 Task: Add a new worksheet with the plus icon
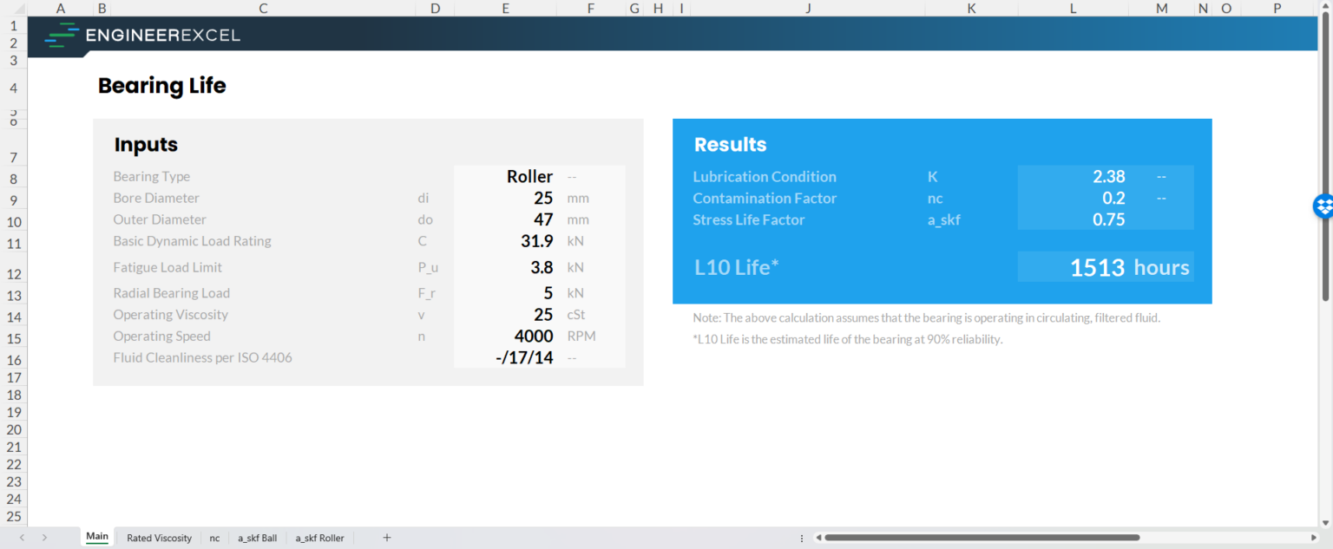click(x=386, y=538)
